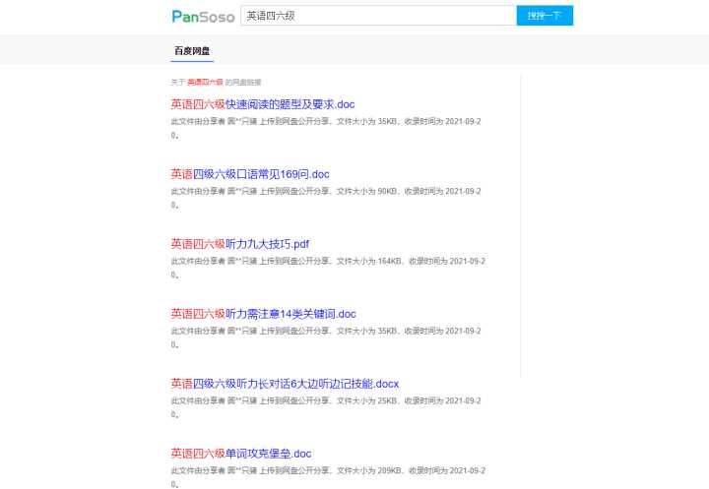Click description mentioning 文件大小为 209KB
The width and height of the screenshot is (709, 489).
tap(328, 477)
